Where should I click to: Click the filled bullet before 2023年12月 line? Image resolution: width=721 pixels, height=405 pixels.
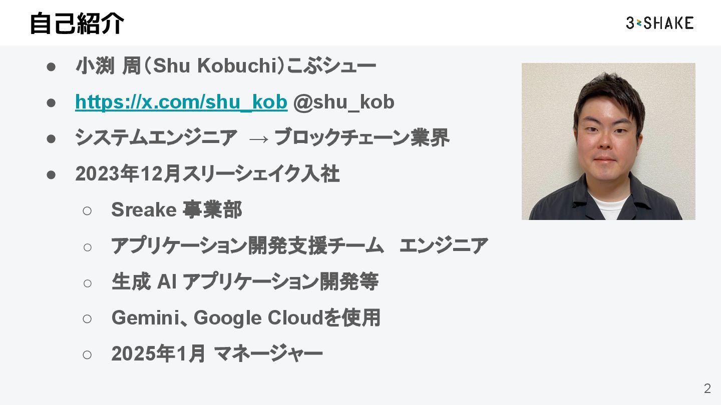(x=51, y=174)
